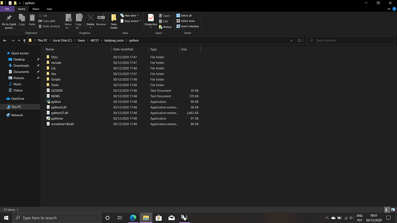Switch to the View ribbon tab

[x=49, y=9]
